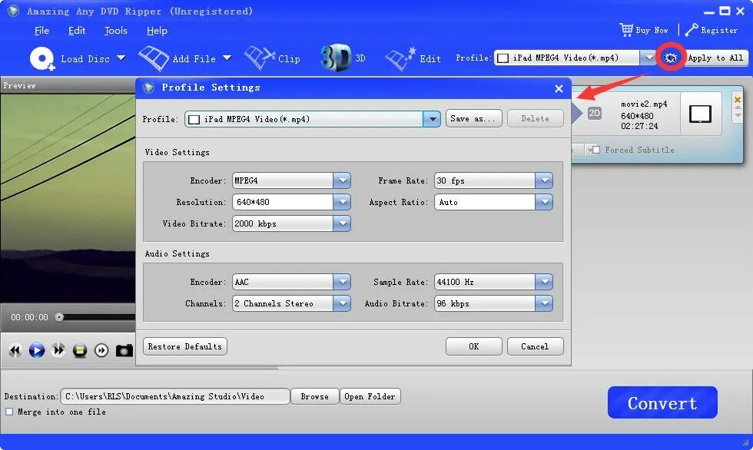The height and width of the screenshot is (450, 753).
Task: Click Save as... button
Action: pyautogui.click(x=473, y=118)
